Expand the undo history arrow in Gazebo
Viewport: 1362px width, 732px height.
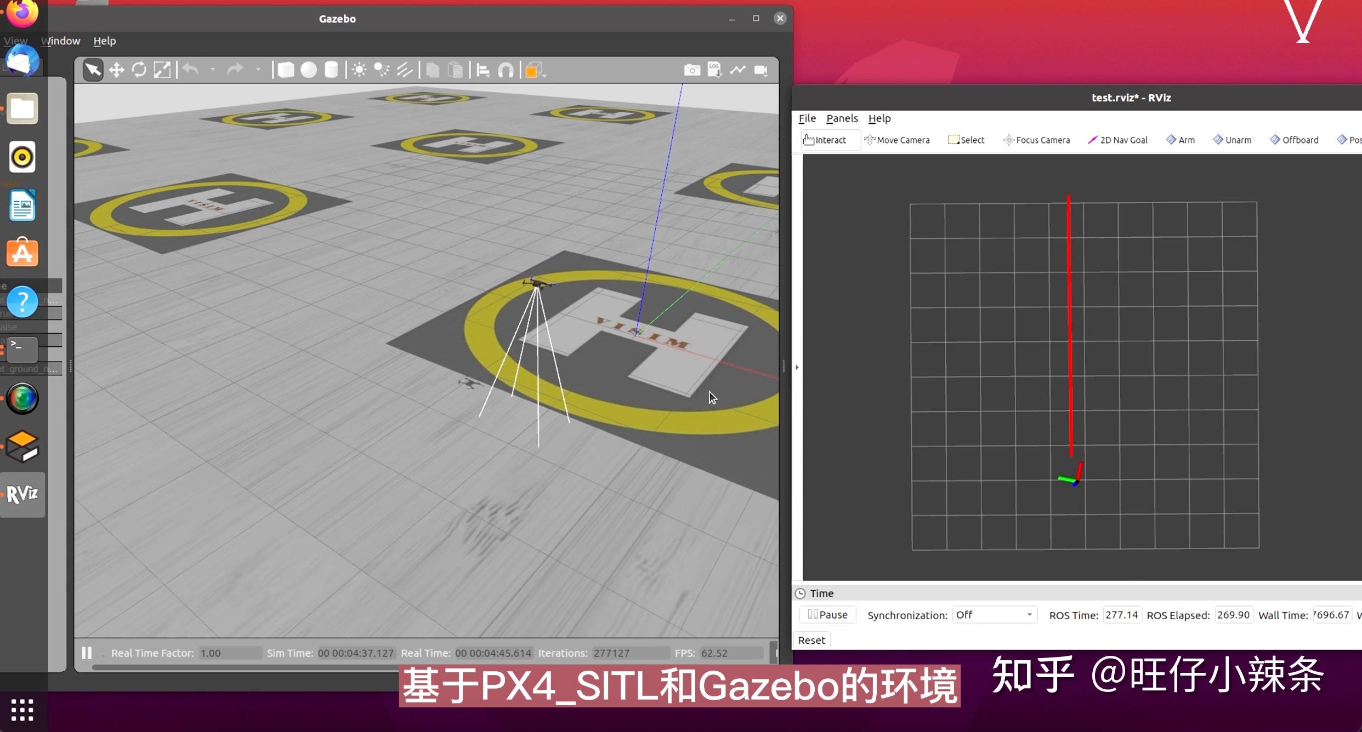point(213,70)
